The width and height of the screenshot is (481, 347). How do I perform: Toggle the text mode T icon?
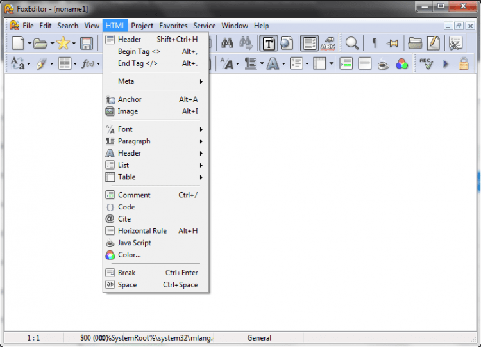point(269,43)
